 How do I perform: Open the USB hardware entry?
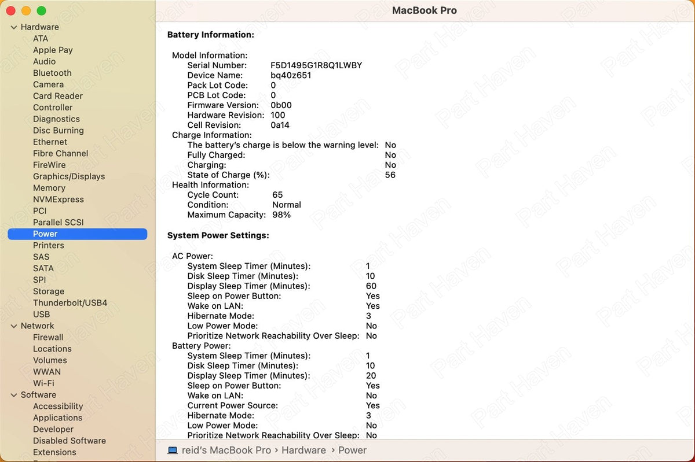point(42,315)
